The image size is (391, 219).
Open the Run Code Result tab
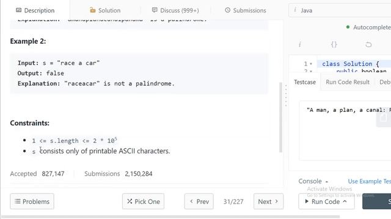[x=348, y=82]
